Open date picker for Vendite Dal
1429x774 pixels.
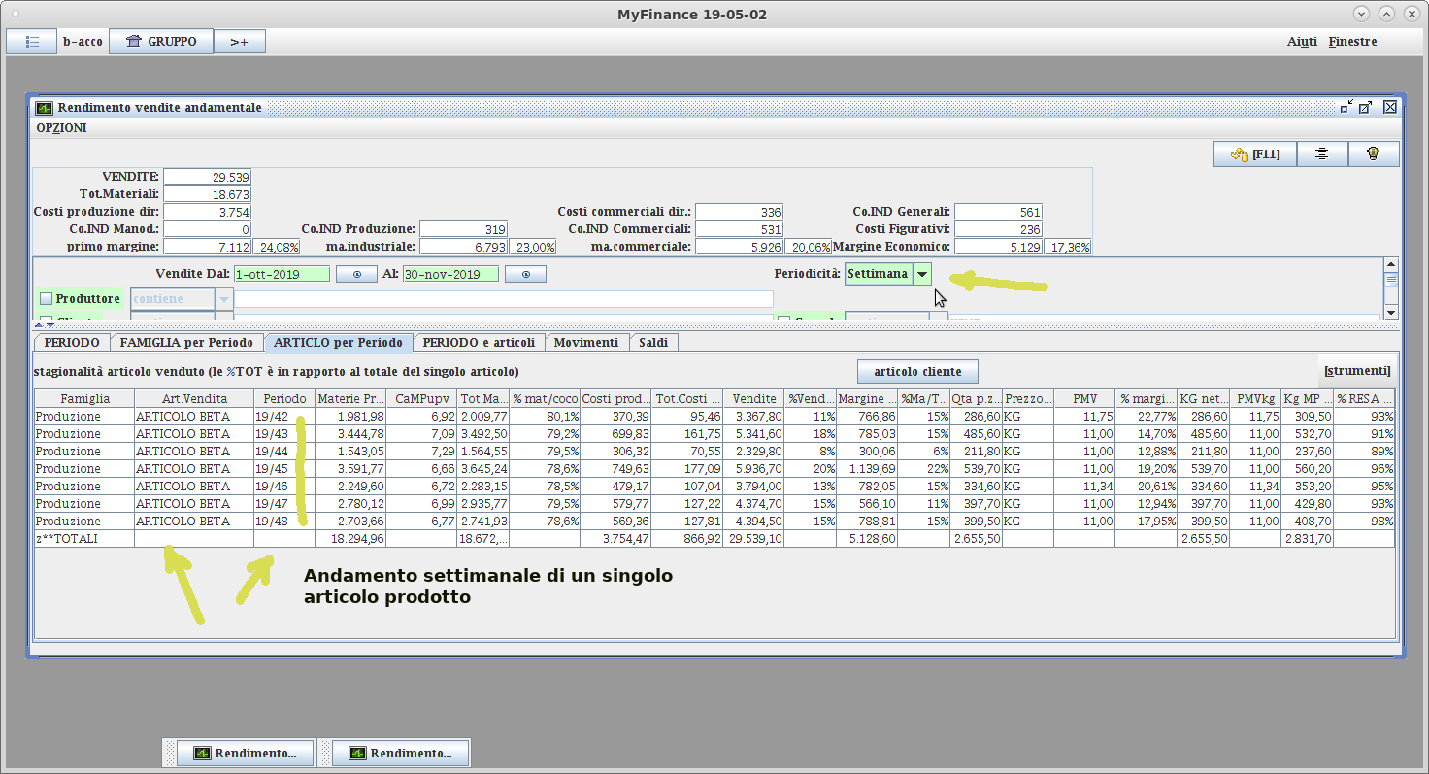[356, 275]
